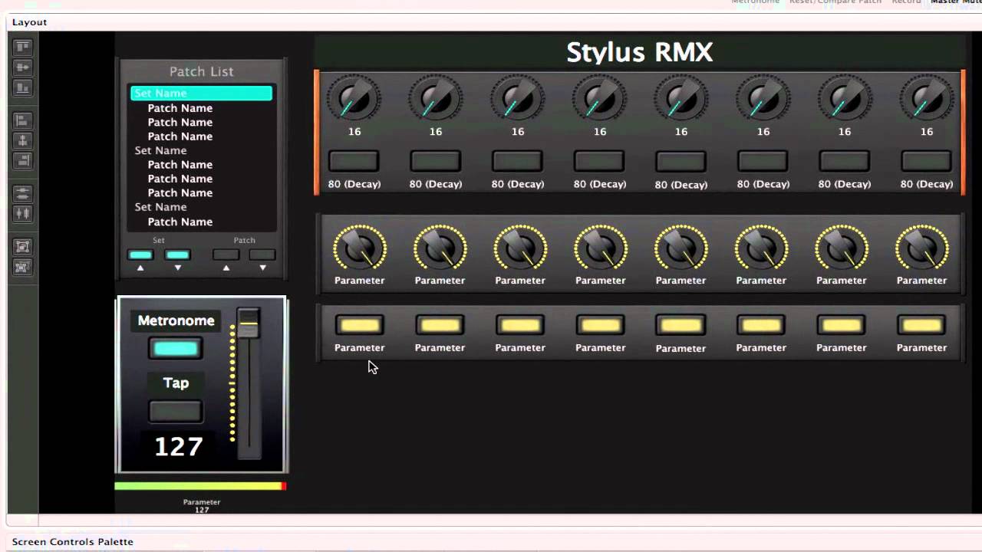This screenshot has width=982, height=552.
Task: Click Master Mute in the top bar
Action: click(956, 2)
